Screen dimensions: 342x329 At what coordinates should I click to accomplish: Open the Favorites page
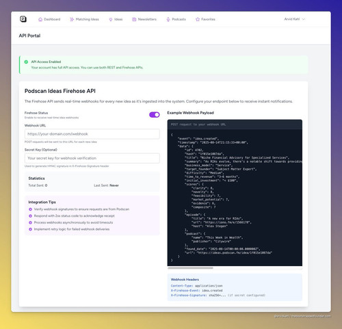[x=205, y=19]
